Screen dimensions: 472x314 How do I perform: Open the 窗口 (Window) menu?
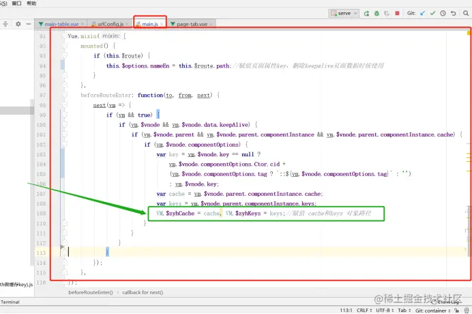pos(16,3)
